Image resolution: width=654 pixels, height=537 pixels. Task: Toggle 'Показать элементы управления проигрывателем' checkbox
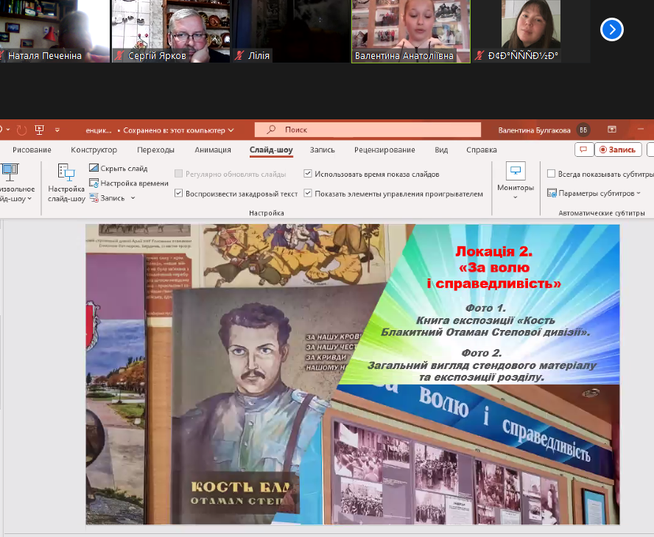(308, 194)
